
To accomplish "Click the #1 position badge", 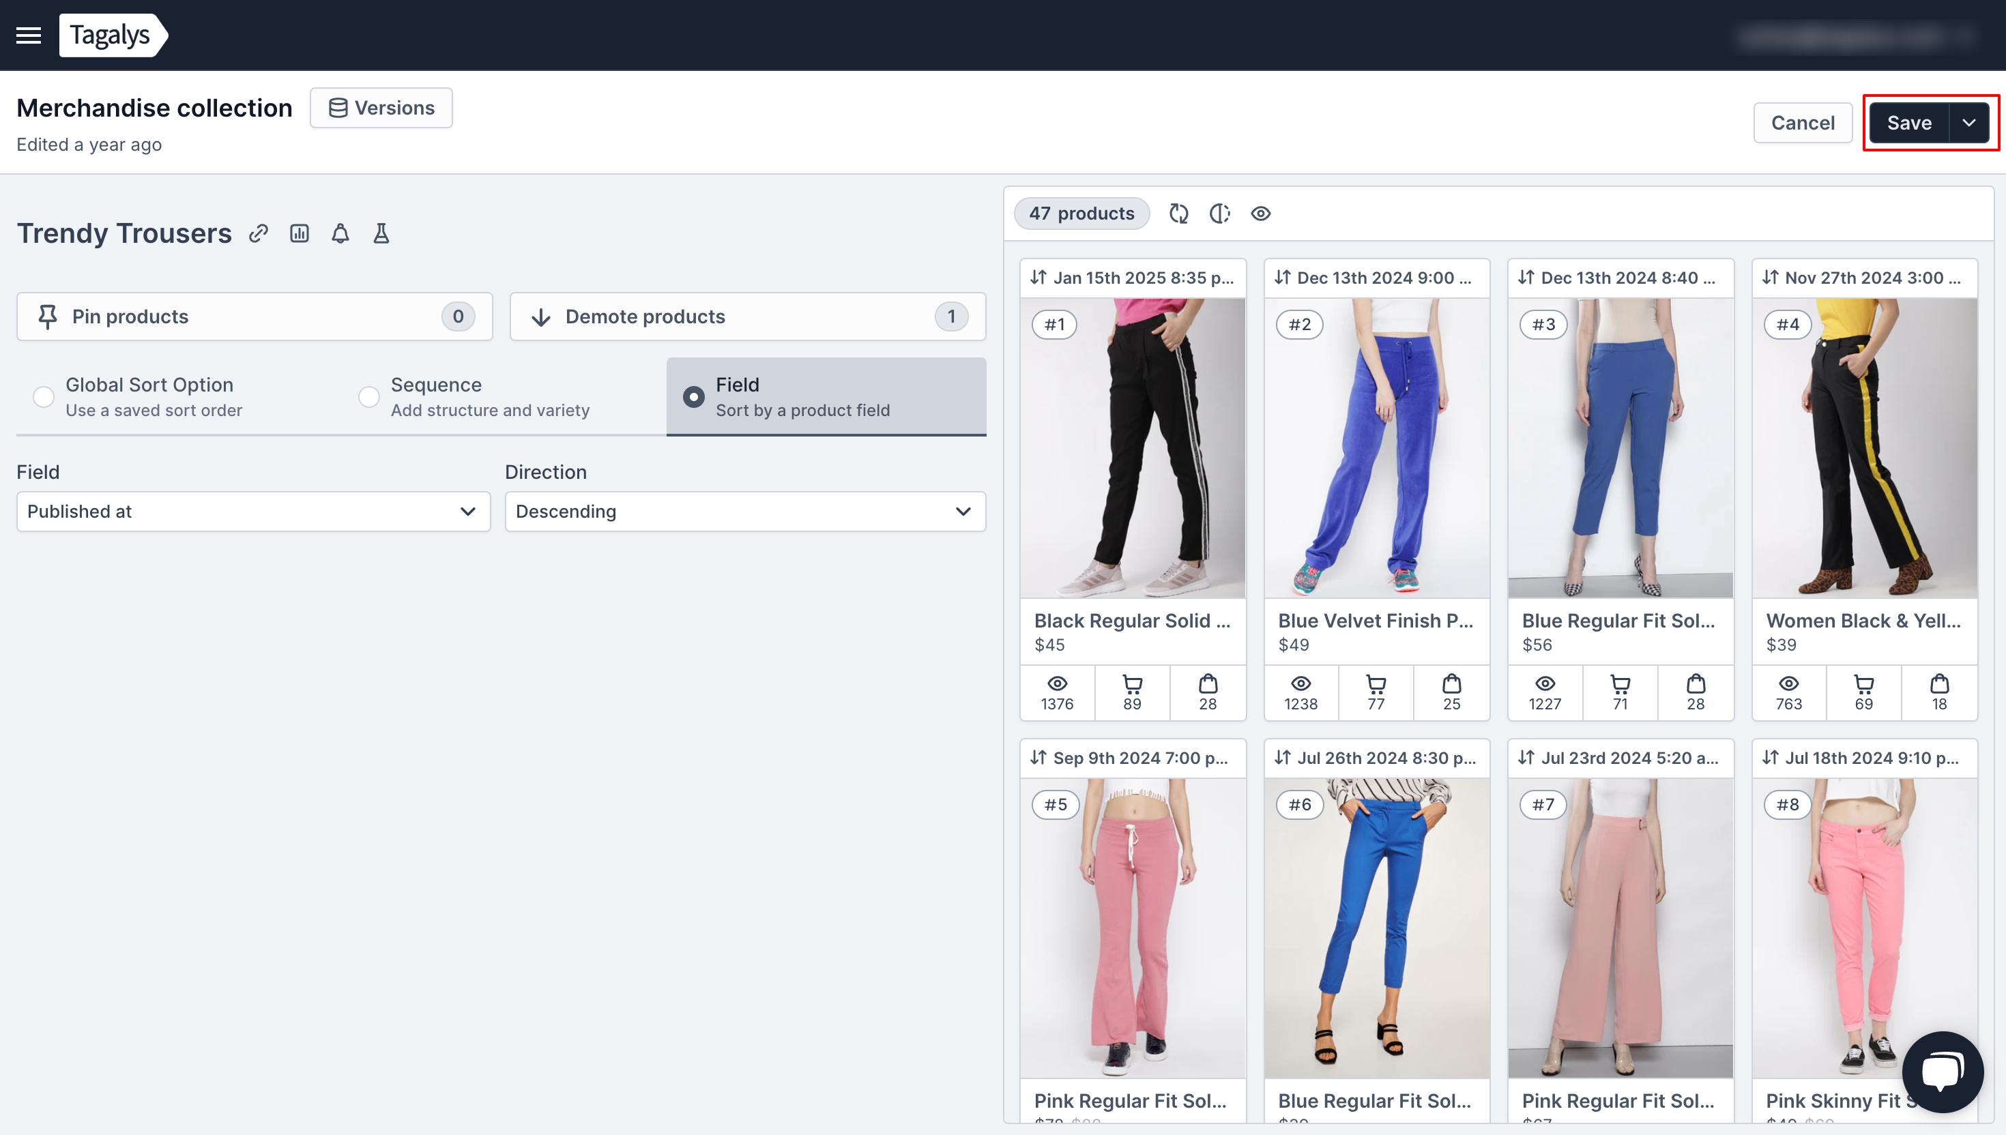I will point(1054,324).
